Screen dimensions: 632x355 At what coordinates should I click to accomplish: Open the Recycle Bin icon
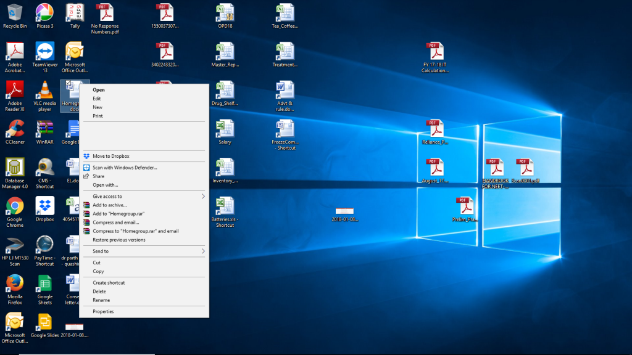(x=15, y=16)
